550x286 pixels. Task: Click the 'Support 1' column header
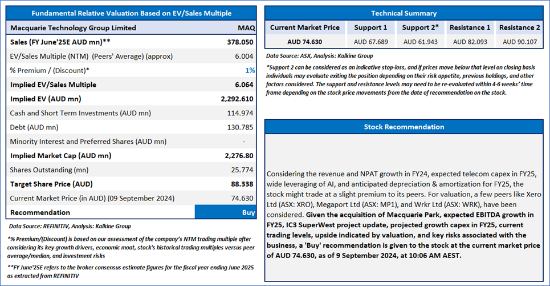pyautogui.click(x=370, y=27)
